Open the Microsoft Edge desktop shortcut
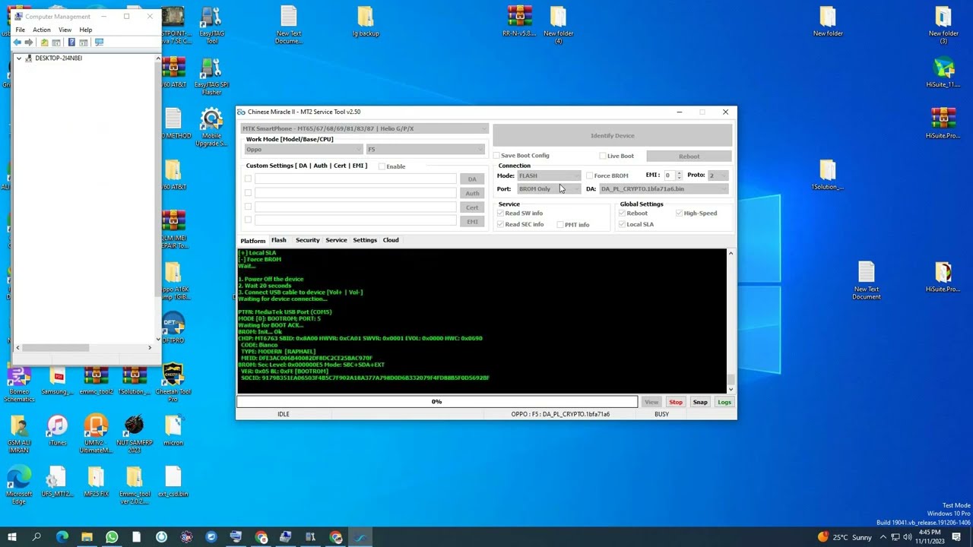This screenshot has height=547, width=973. [19, 486]
